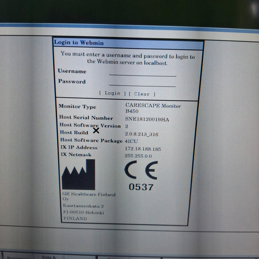The height and width of the screenshot is (259, 259).
Task: Click the 'Host Serial Number' label
Action: pos(86,117)
